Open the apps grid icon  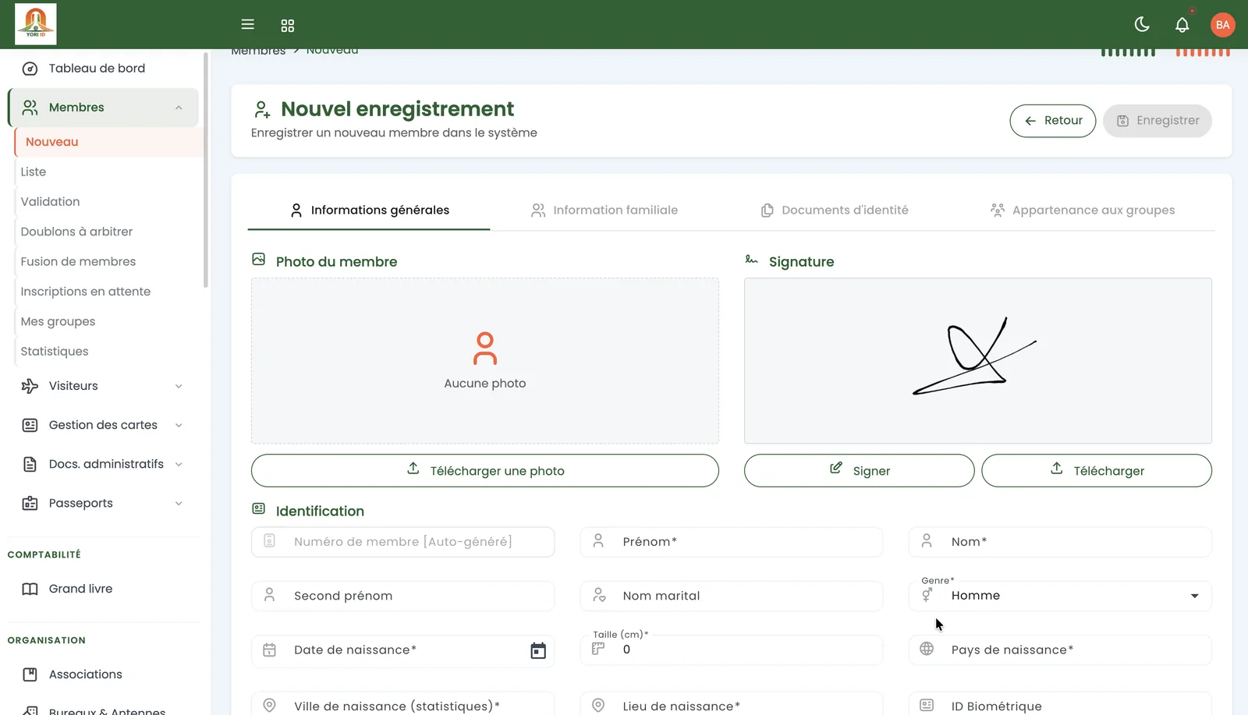[x=287, y=25]
